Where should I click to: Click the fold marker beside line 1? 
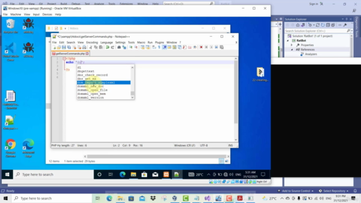[x=64, y=59]
